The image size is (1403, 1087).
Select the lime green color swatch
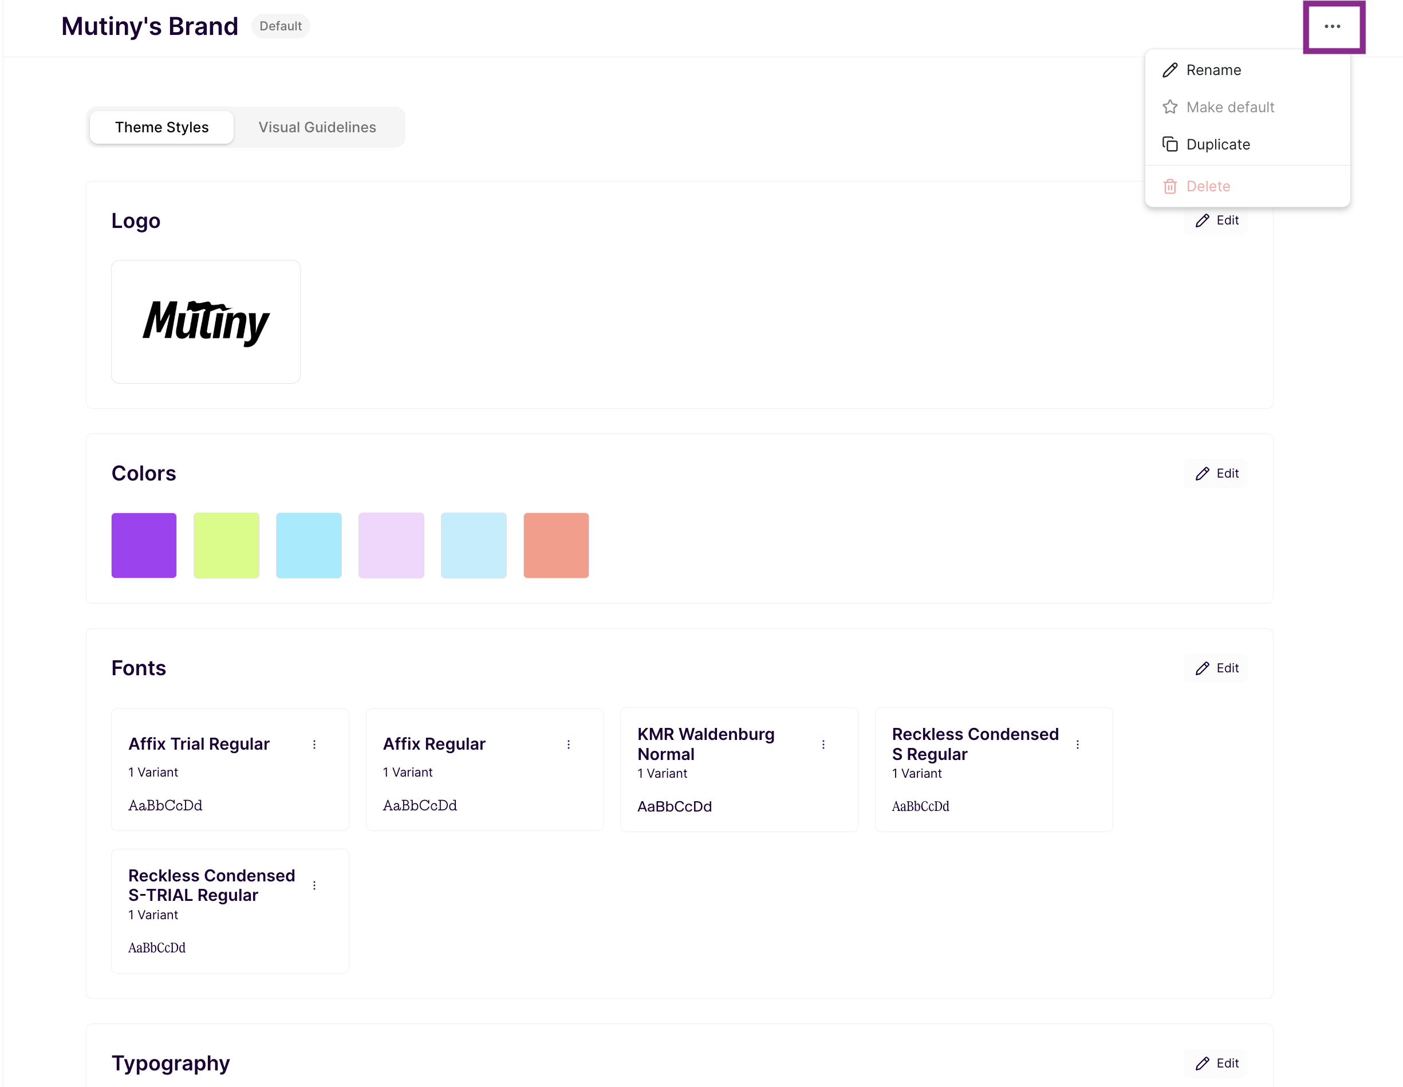226,545
